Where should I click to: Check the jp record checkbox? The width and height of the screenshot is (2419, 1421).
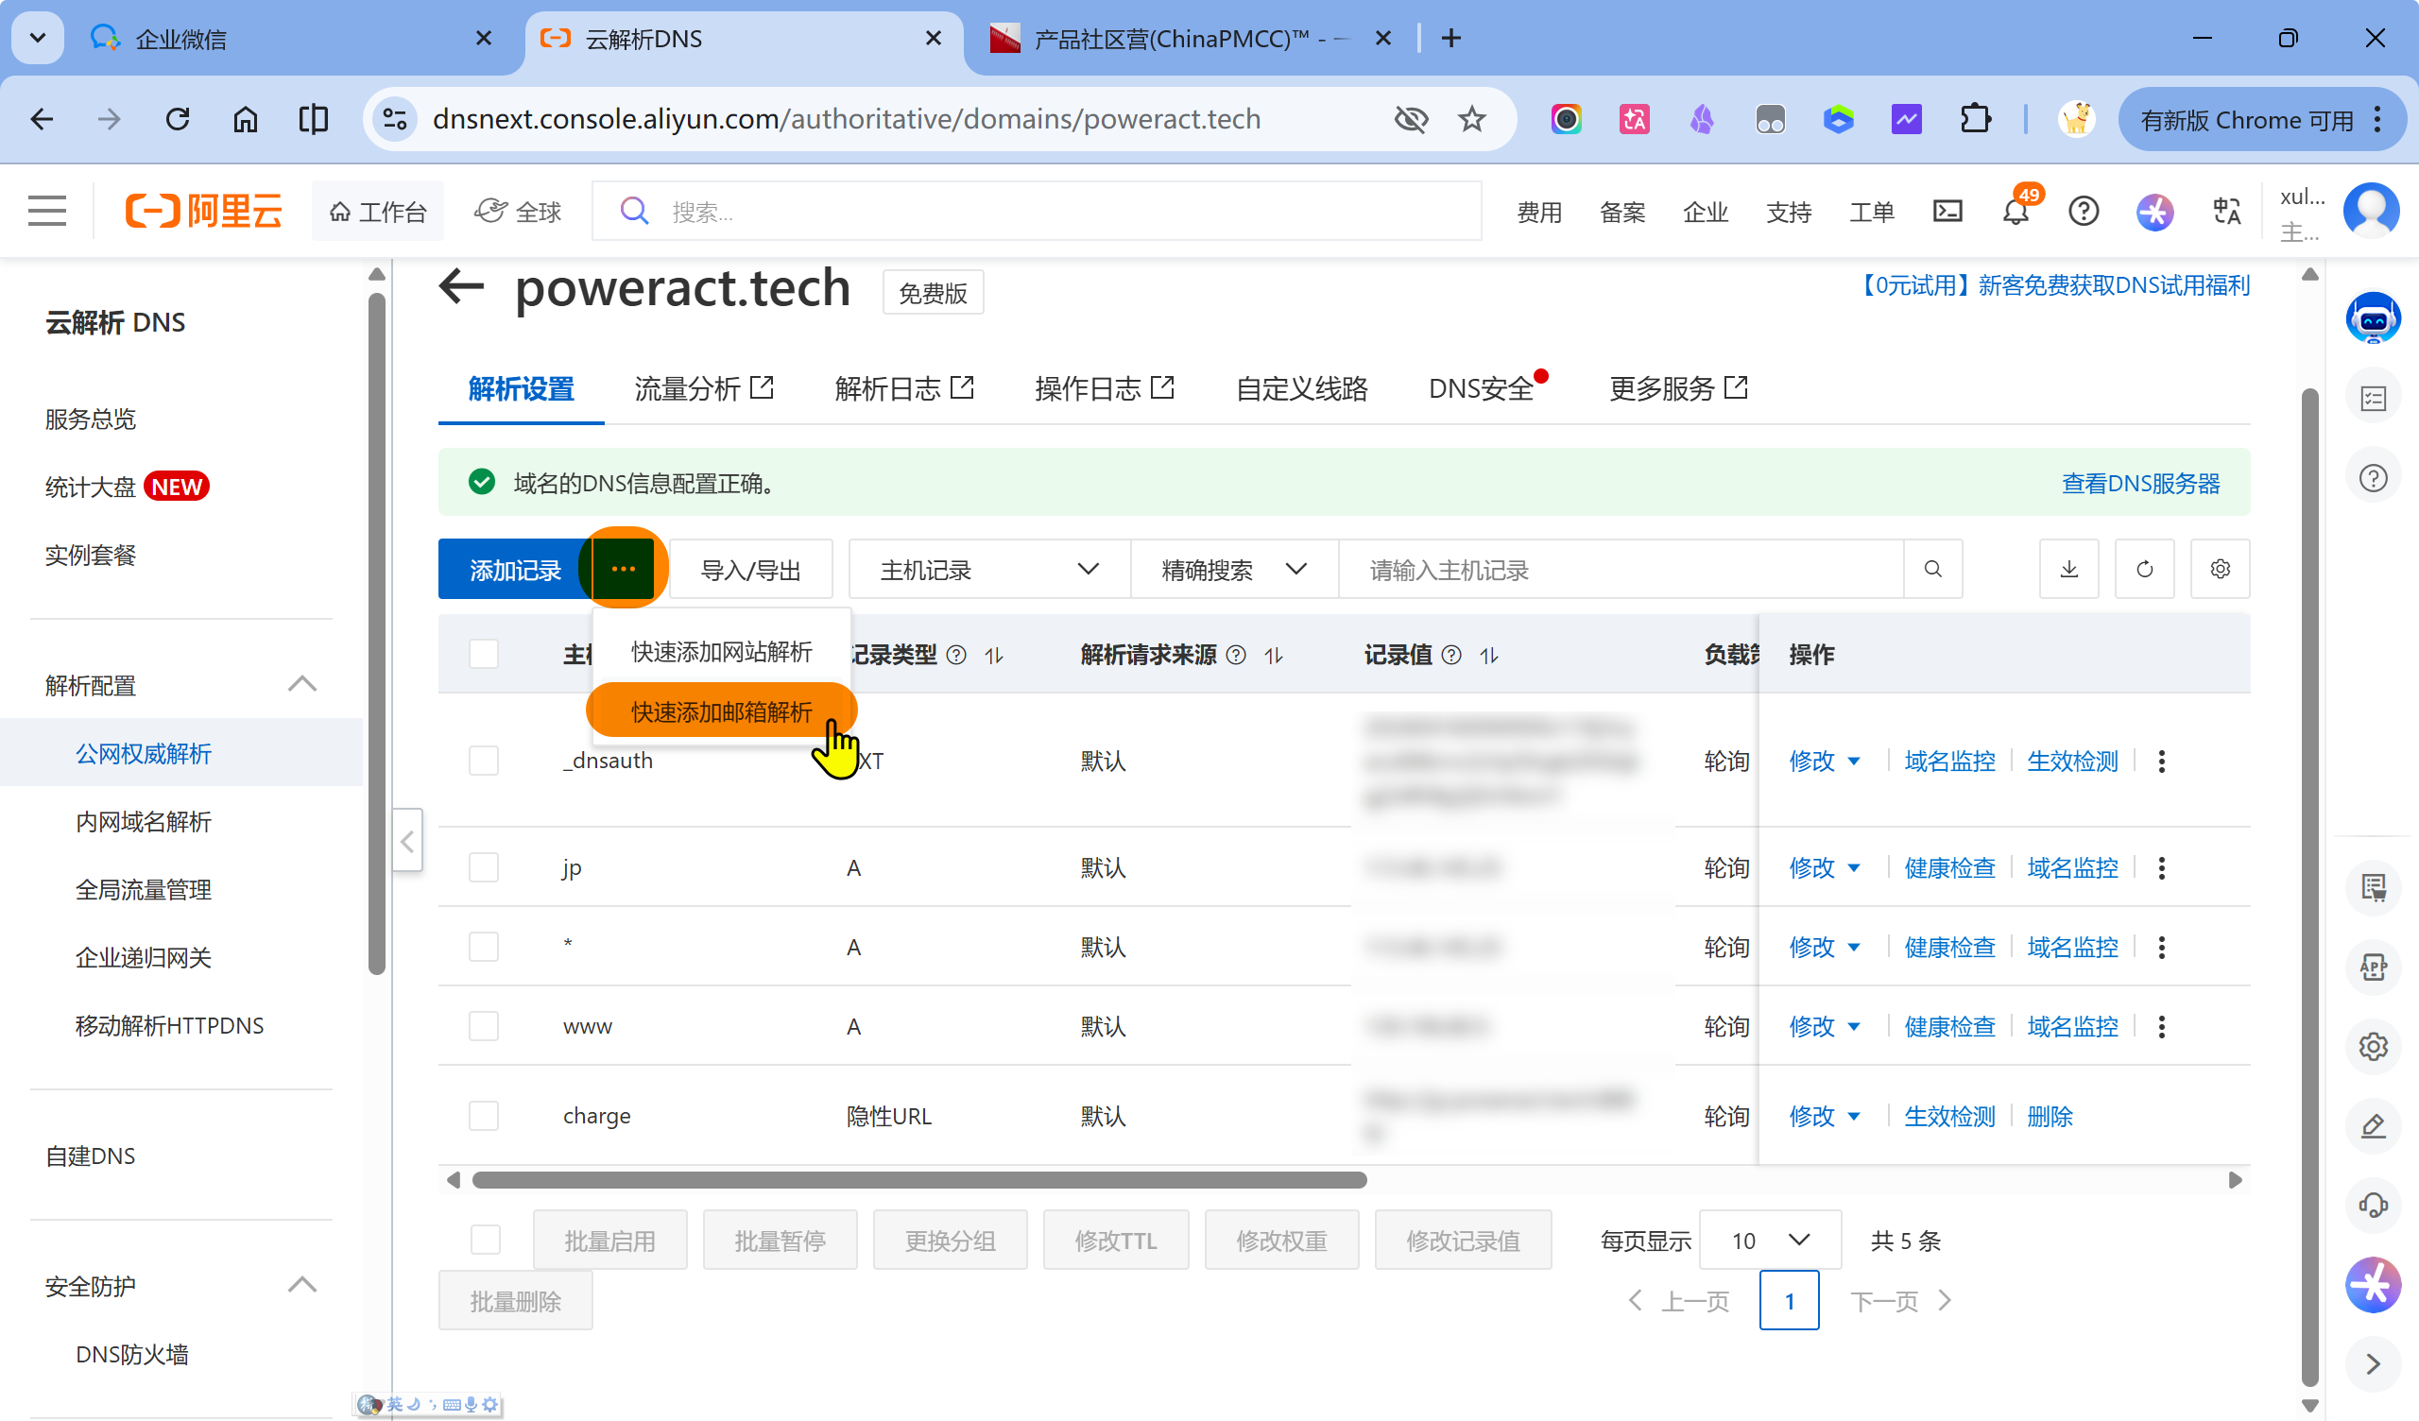click(x=483, y=868)
